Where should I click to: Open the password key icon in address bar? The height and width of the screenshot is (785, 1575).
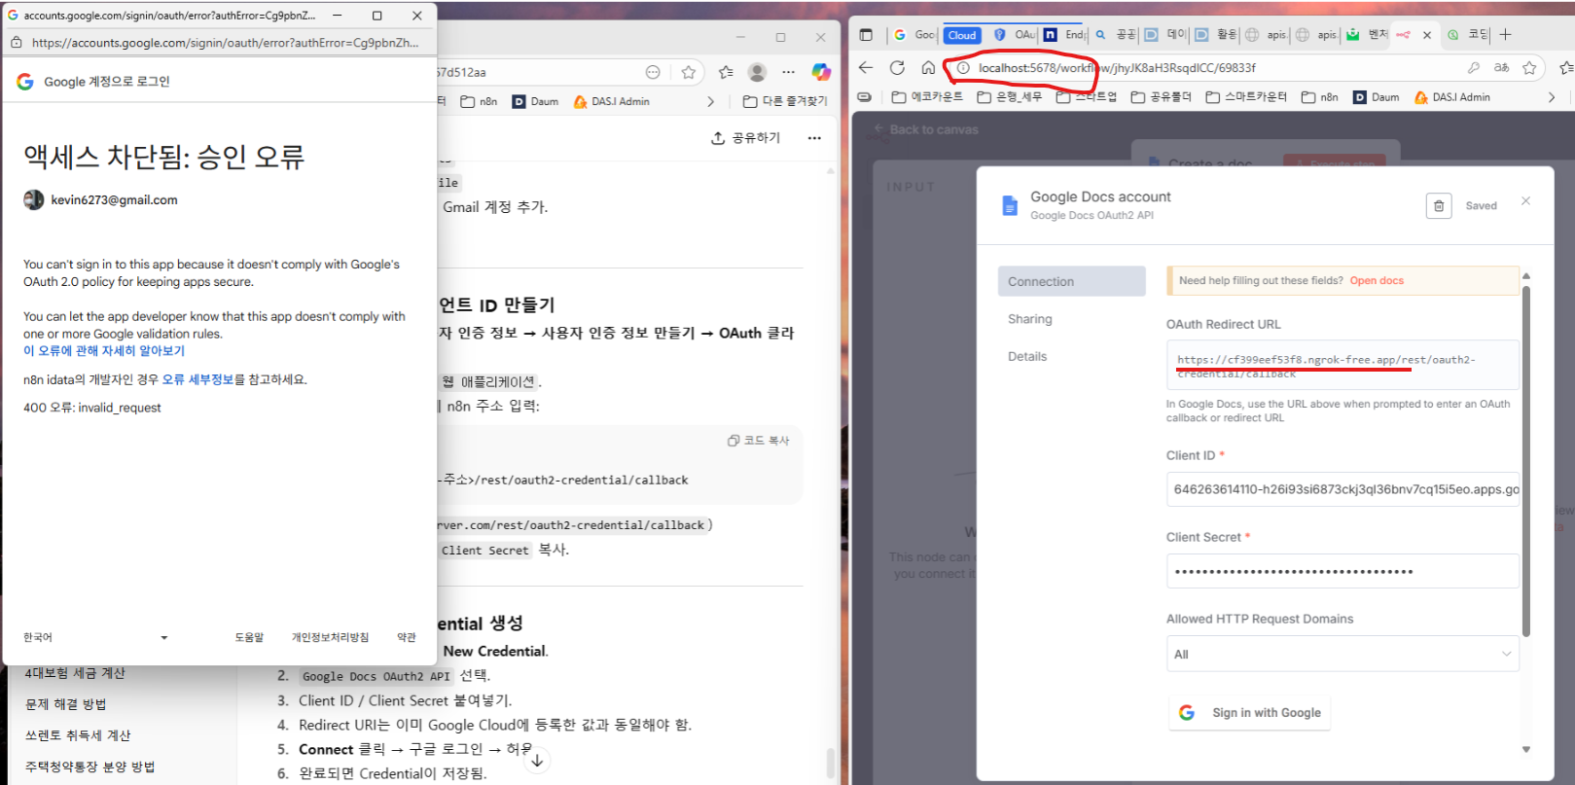tap(1474, 68)
